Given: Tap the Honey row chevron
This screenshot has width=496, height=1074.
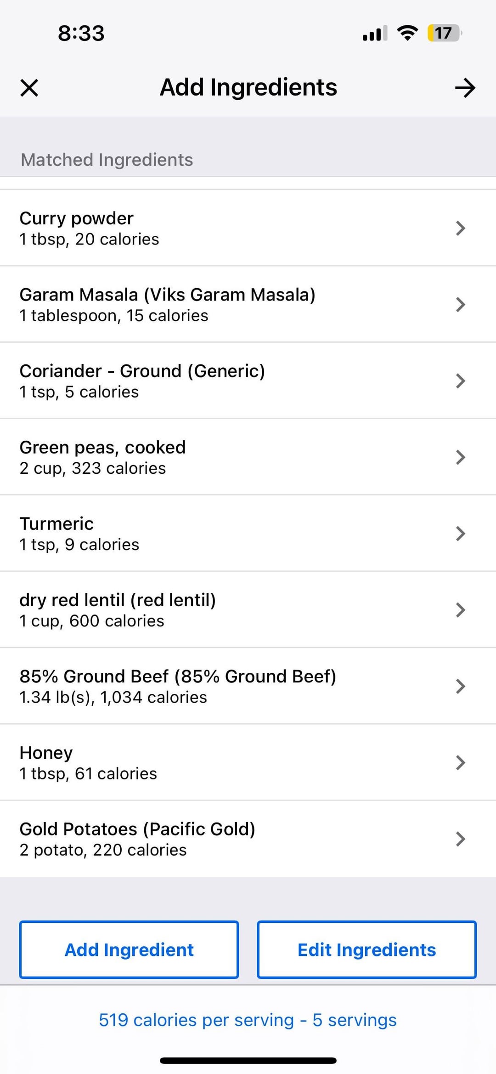Looking at the screenshot, I should click(x=460, y=762).
